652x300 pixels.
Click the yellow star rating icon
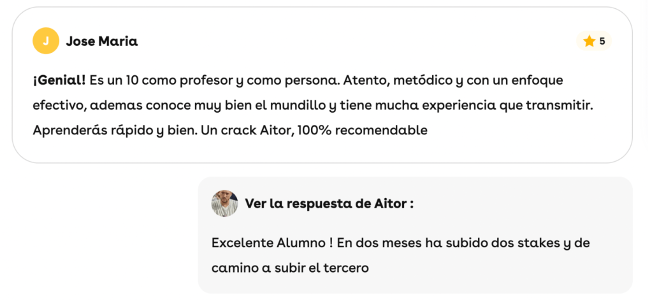pos(589,41)
